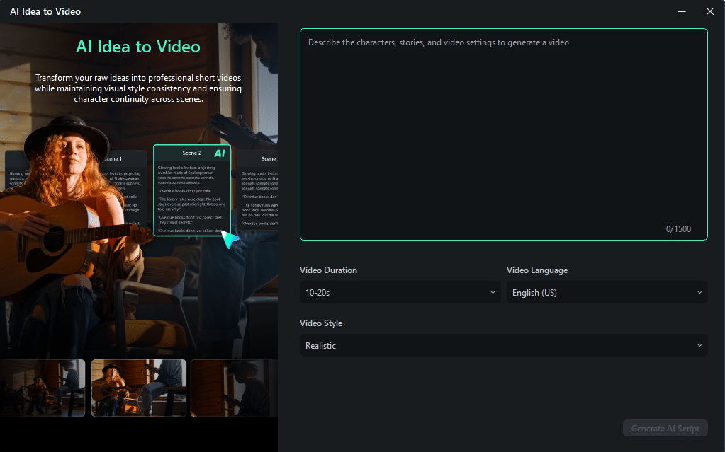Close the AI Idea to Video dialog
The height and width of the screenshot is (452, 725).
click(710, 11)
